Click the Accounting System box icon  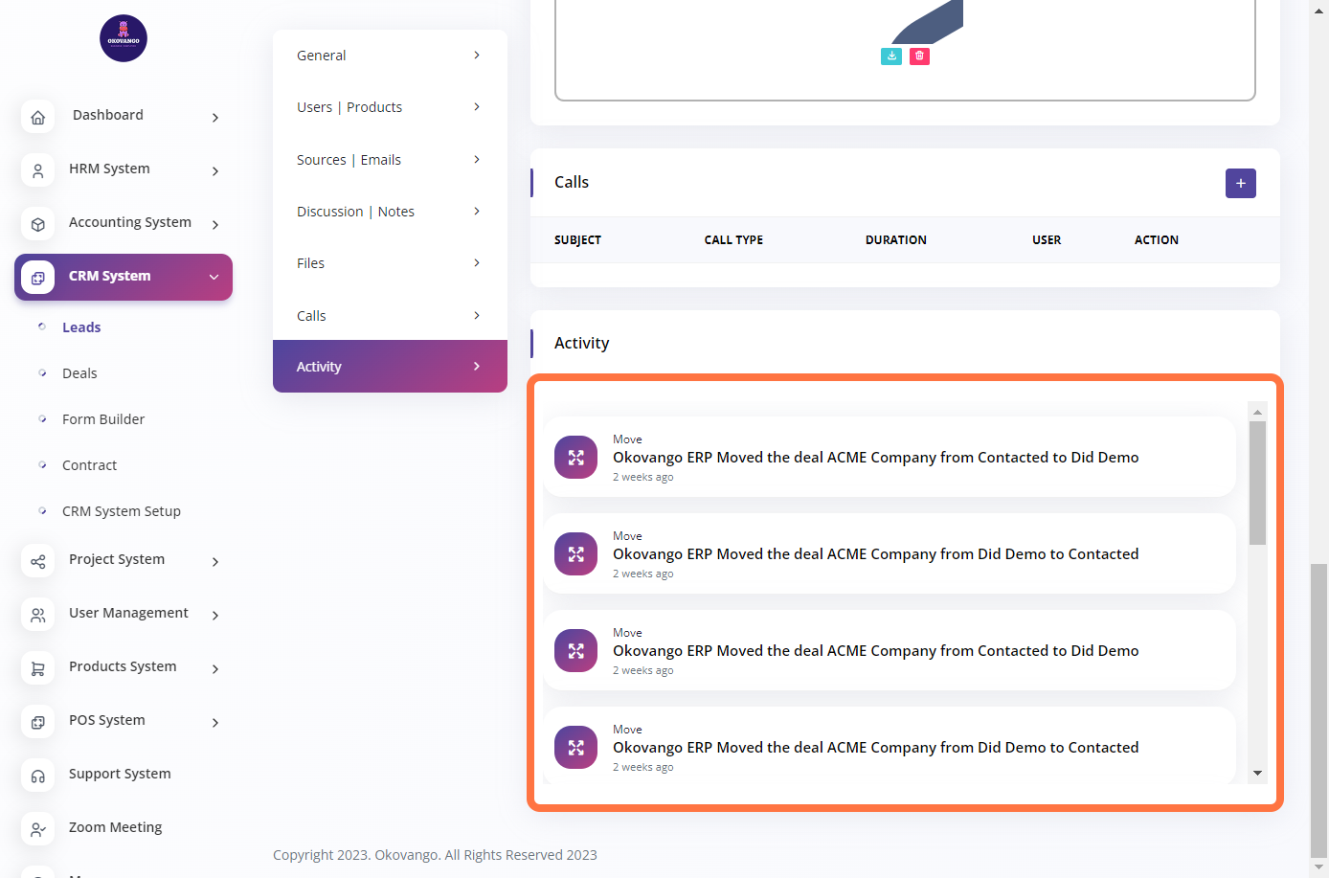click(38, 224)
